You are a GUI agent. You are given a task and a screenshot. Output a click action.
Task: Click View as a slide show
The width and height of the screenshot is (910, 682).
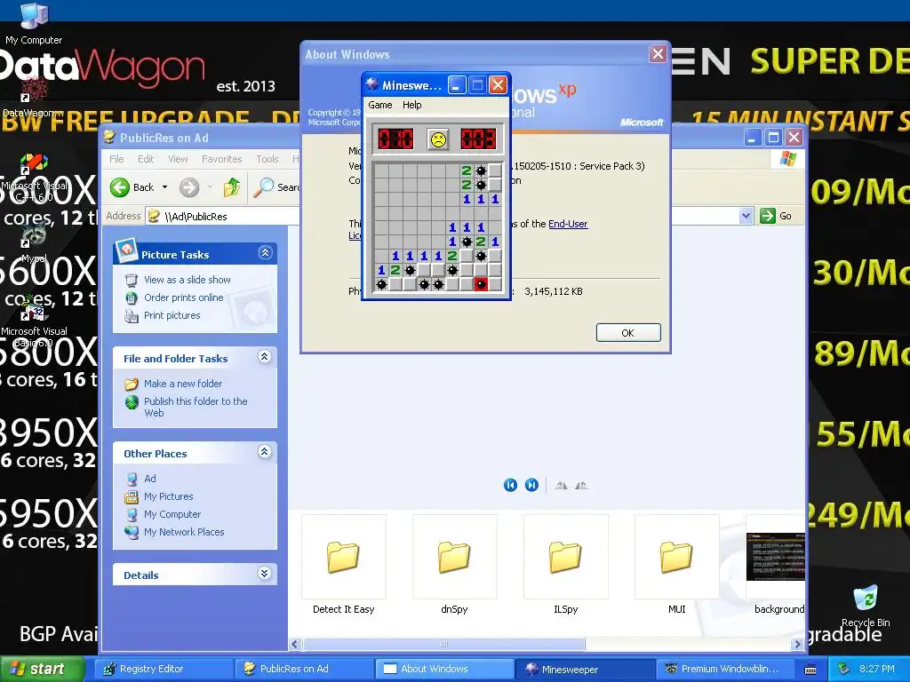[x=187, y=280]
